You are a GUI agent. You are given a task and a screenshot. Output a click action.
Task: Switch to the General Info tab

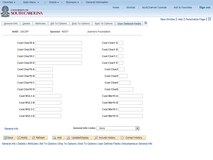click(11, 24)
